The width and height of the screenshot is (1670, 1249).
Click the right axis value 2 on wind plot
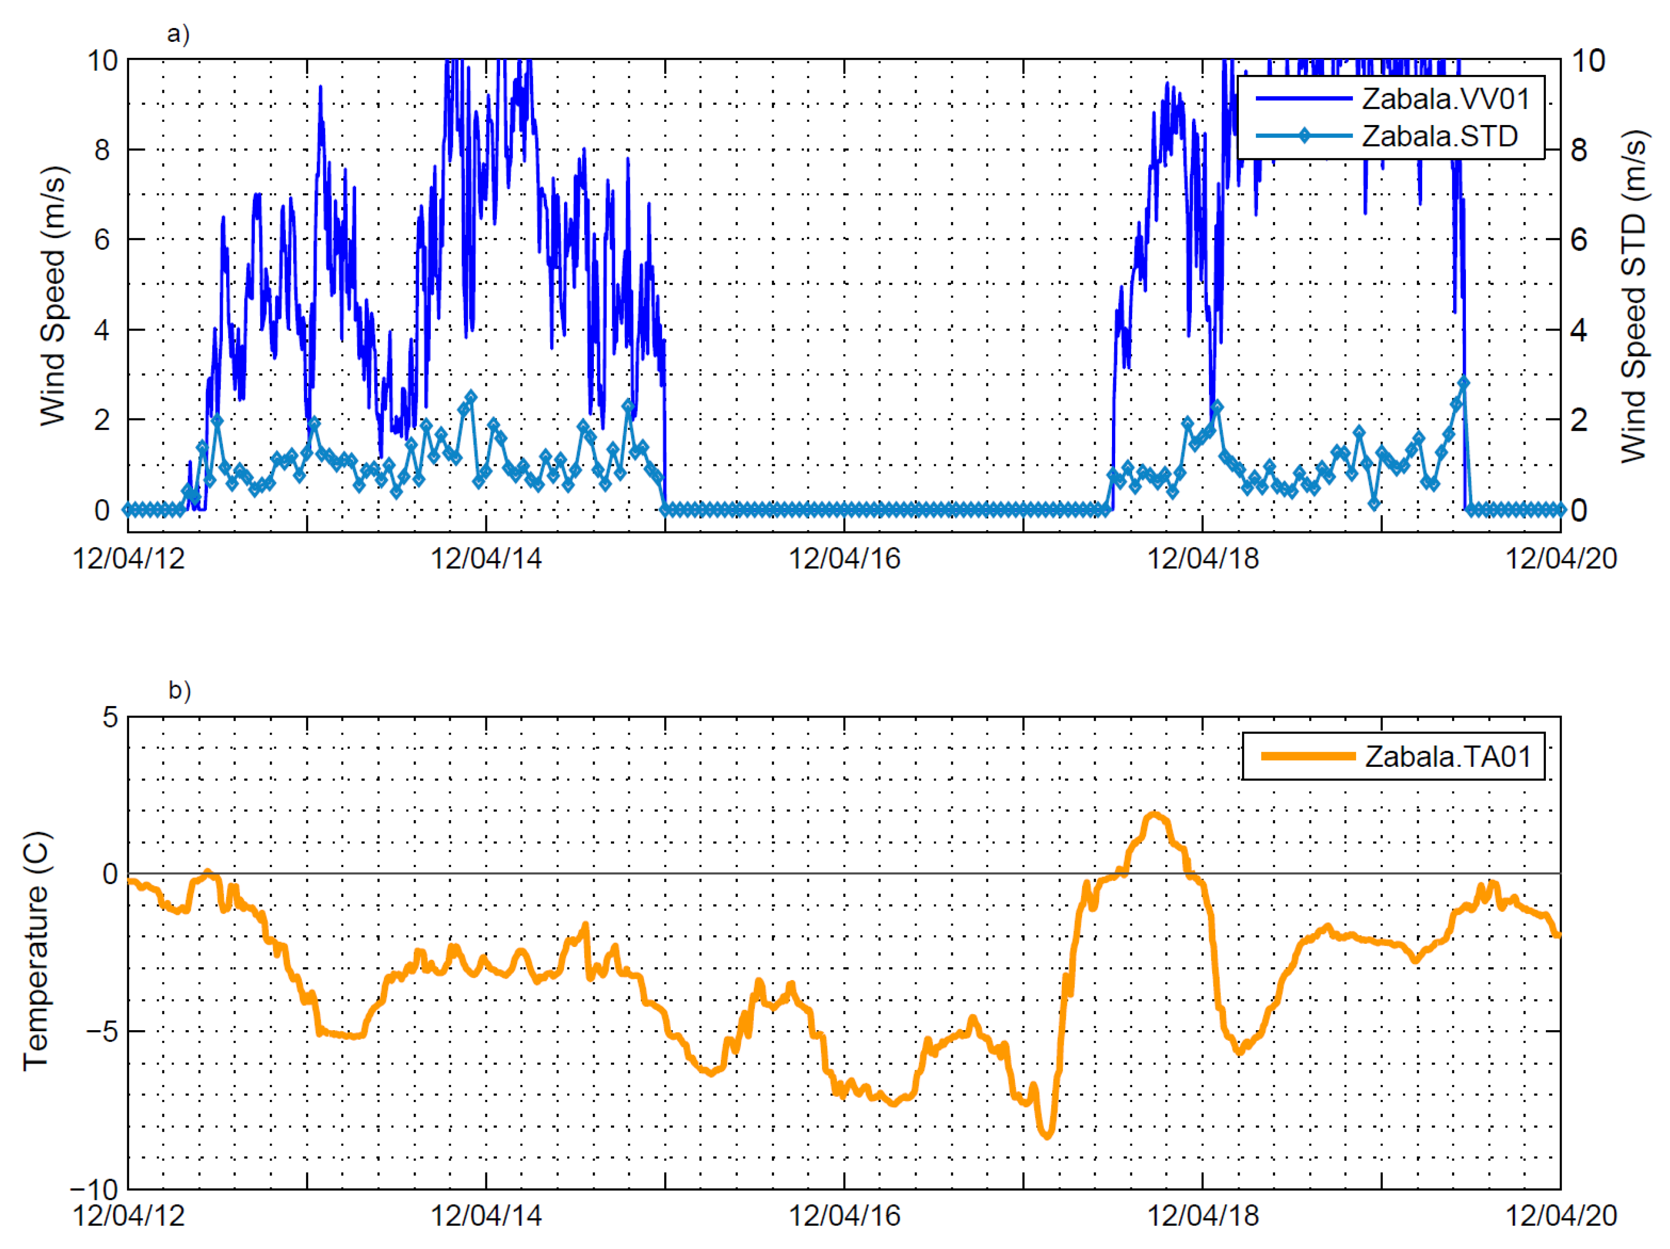coord(1579,420)
